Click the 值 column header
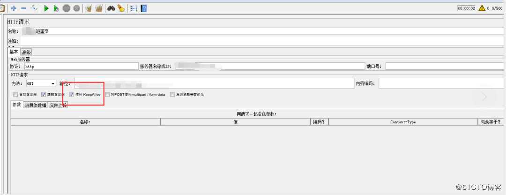The image size is (506, 195). 235,122
